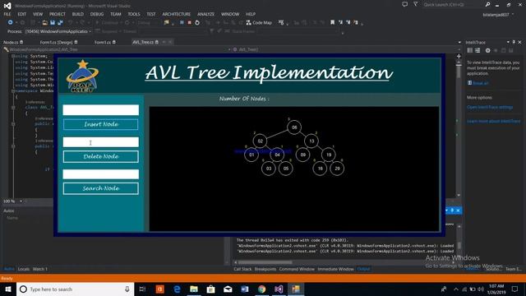Click the feedback speech-bubble icon in title bar
Screen dimensions: 526x296
(405, 4)
